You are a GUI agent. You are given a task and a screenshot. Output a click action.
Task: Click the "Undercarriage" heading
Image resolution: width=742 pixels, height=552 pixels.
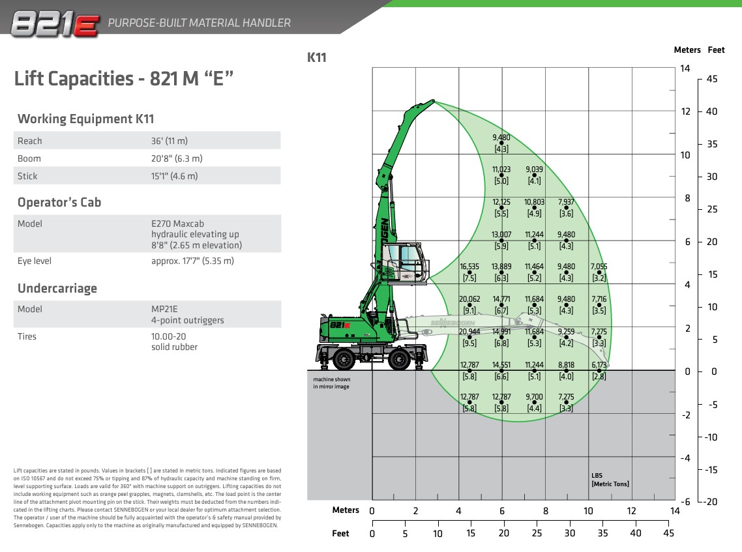click(57, 288)
